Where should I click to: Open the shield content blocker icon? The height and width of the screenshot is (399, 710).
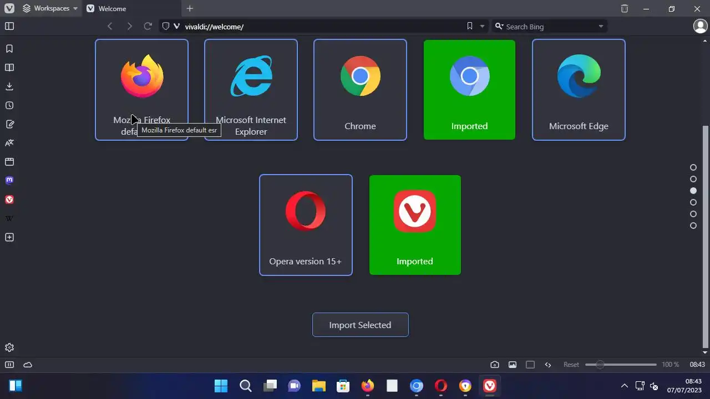(165, 26)
